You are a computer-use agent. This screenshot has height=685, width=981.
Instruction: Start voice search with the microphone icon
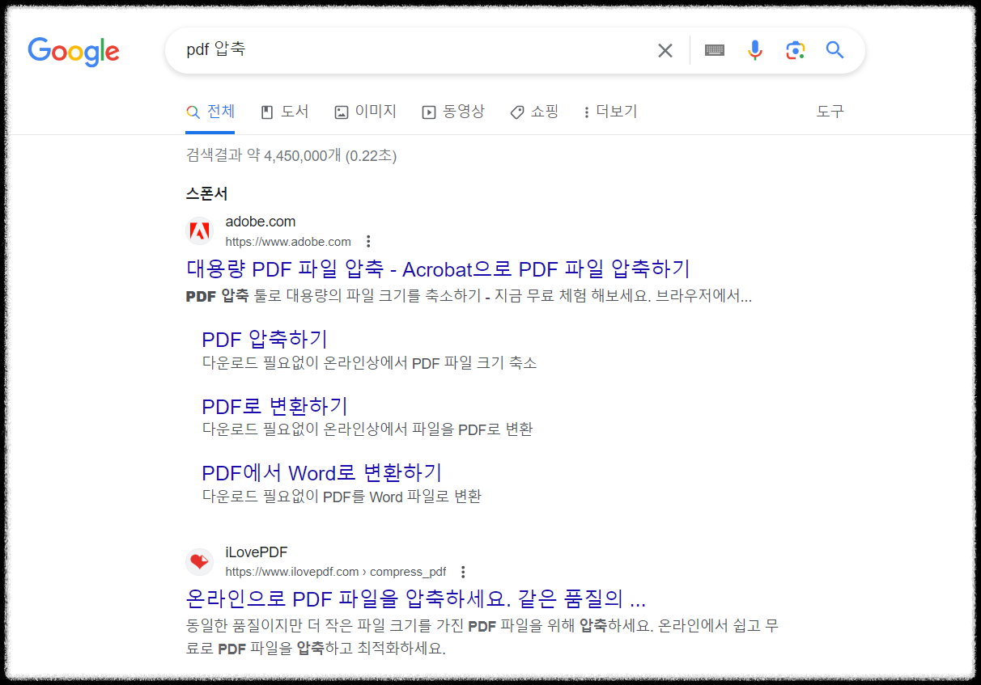point(755,51)
